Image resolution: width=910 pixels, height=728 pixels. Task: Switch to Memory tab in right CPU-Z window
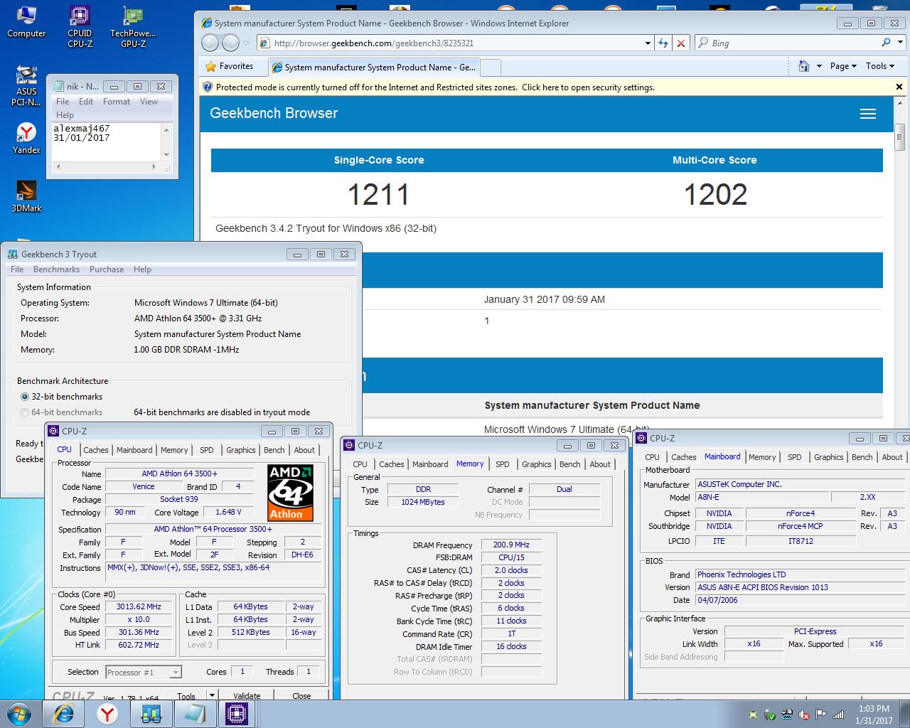pyautogui.click(x=762, y=457)
